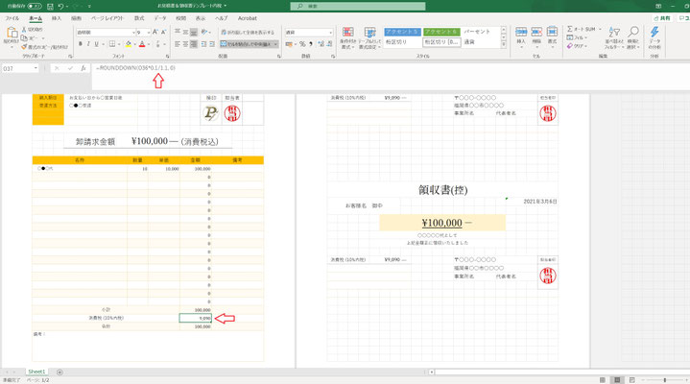Apply the blue アクセント5 cell style
This screenshot has width=690, height=384.
pos(403,32)
